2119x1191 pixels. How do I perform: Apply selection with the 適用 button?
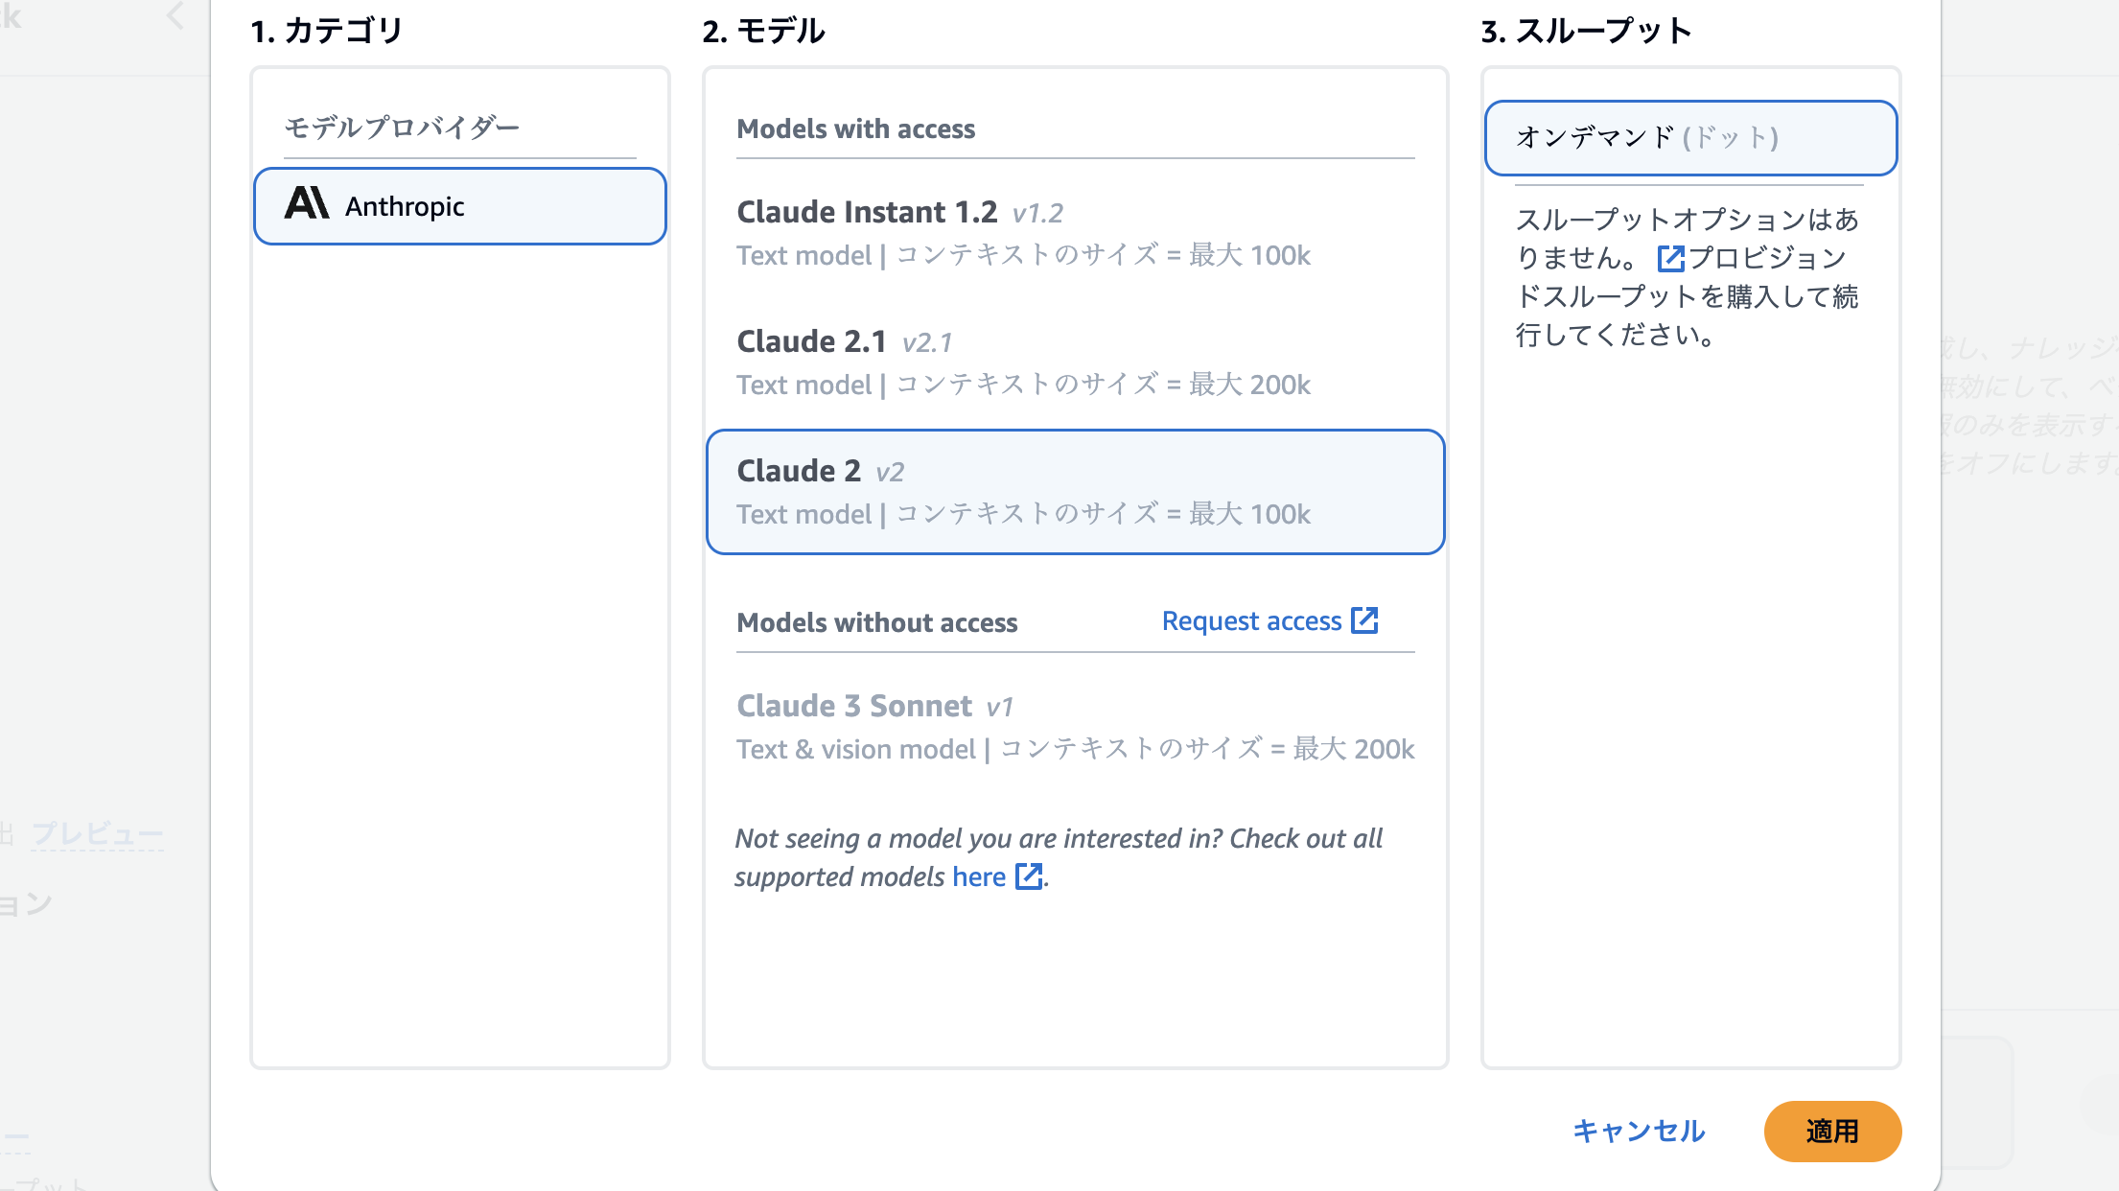[1831, 1132]
